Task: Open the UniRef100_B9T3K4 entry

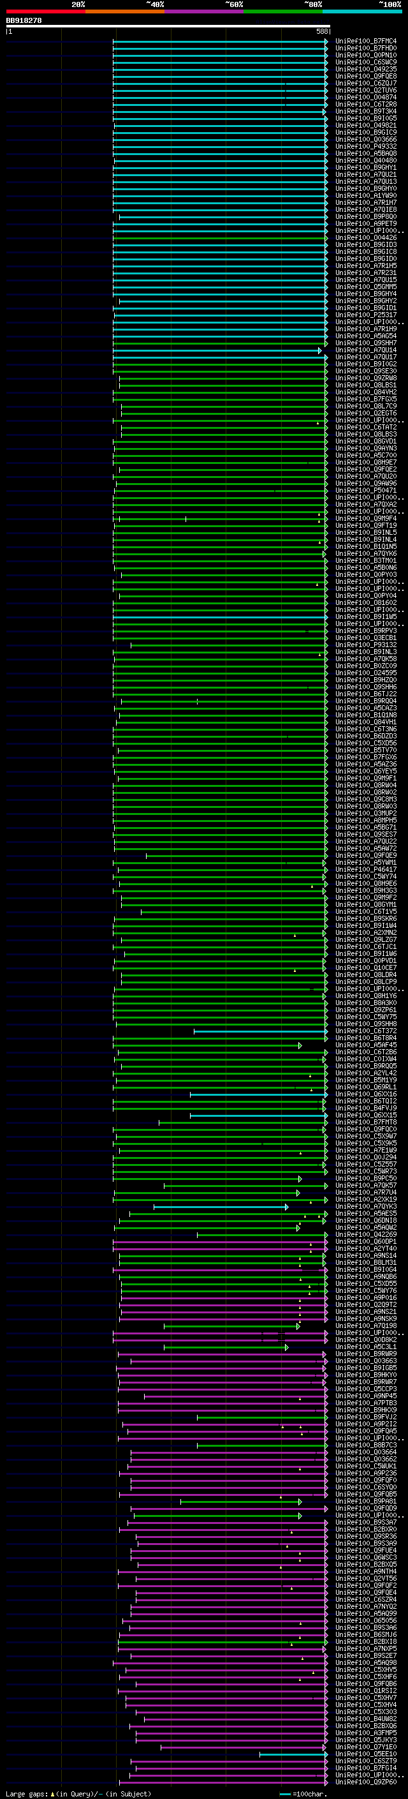Action: point(366,112)
